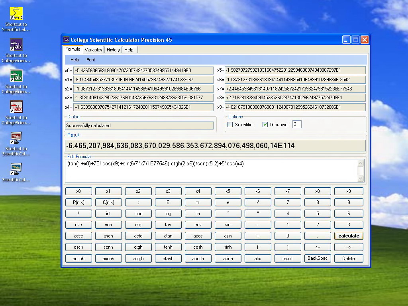408x306 pixels.
Task: Open the purple CollegeScien shortcut icon
Action: [16, 45]
